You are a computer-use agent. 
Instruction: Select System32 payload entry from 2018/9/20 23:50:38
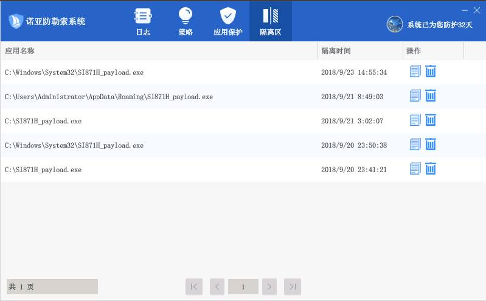pos(243,145)
